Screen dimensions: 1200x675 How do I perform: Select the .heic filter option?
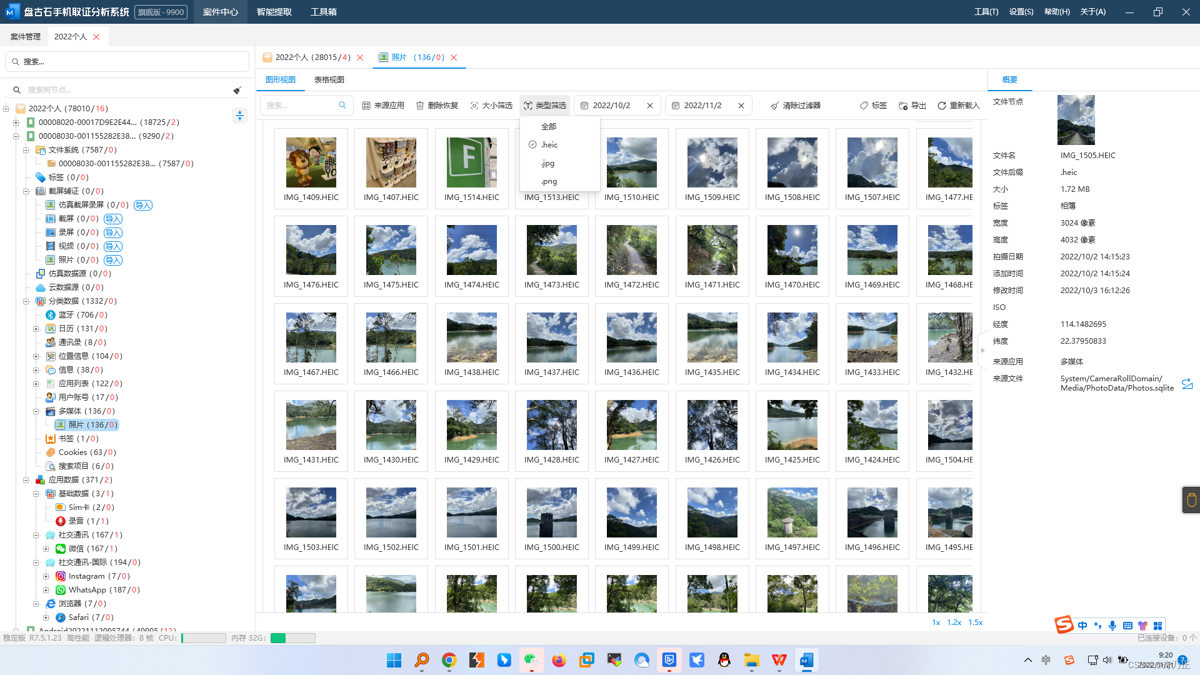(549, 144)
